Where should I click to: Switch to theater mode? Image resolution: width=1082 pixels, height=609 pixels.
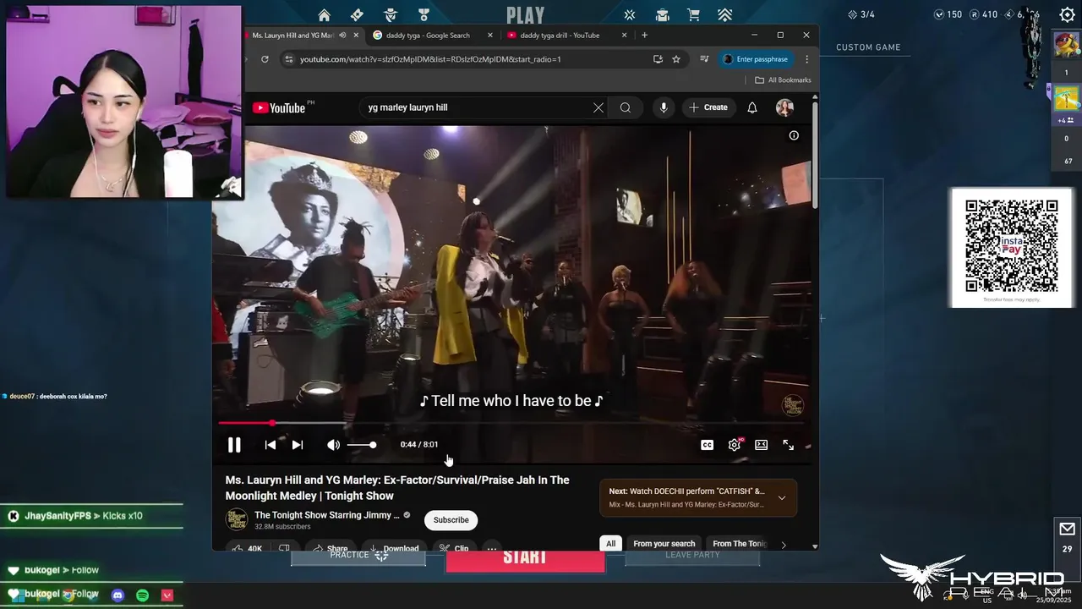[x=762, y=445]
